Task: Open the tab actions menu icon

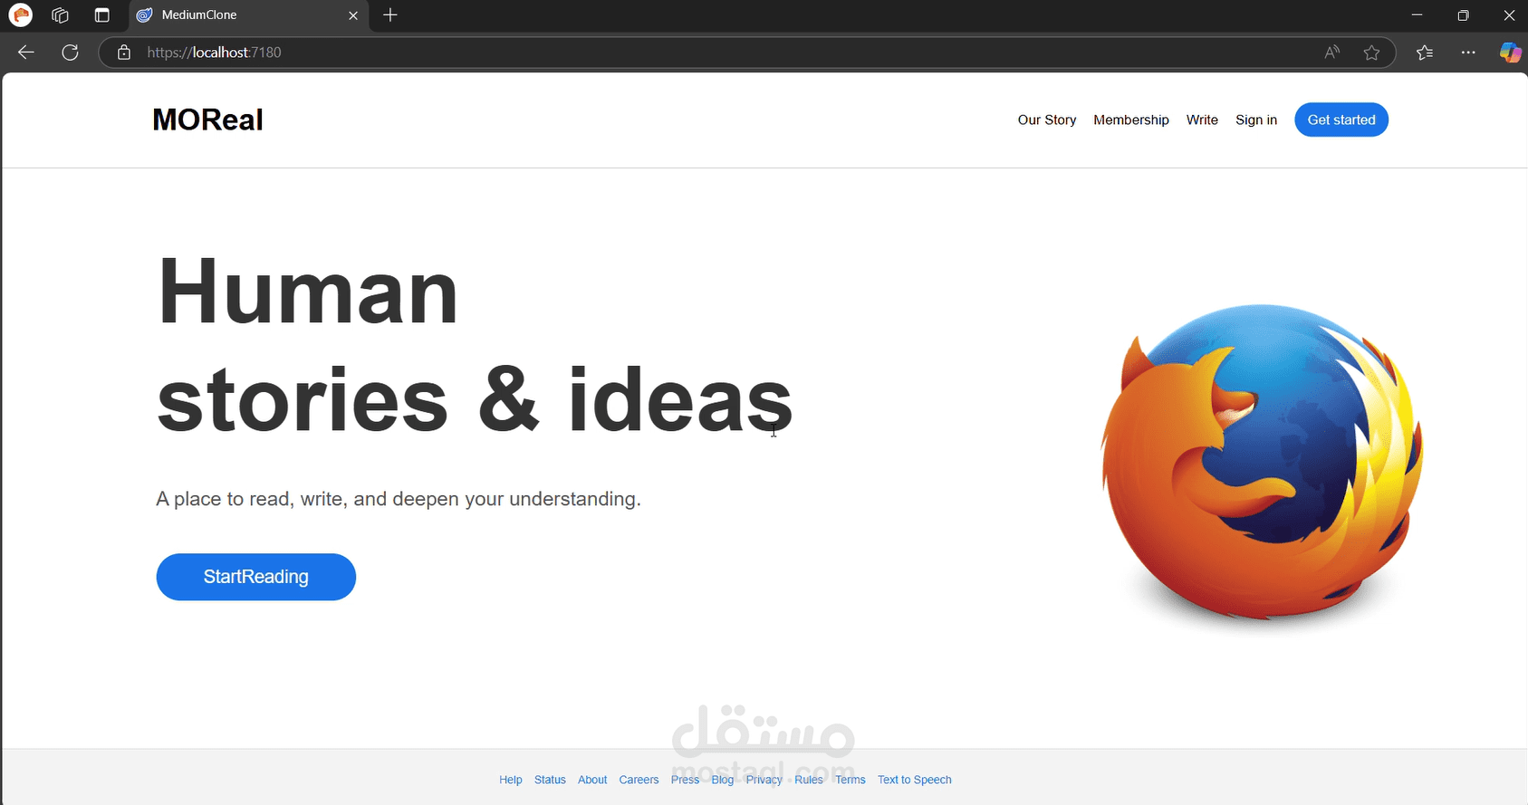Action: [x=101, y=15]
